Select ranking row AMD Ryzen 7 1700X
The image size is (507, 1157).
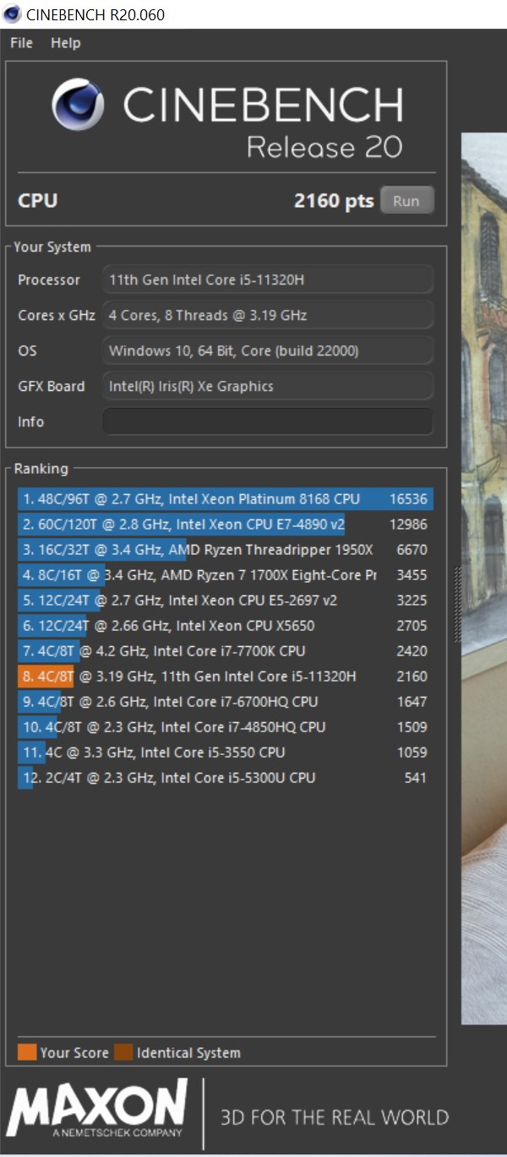tap(225, 575)
